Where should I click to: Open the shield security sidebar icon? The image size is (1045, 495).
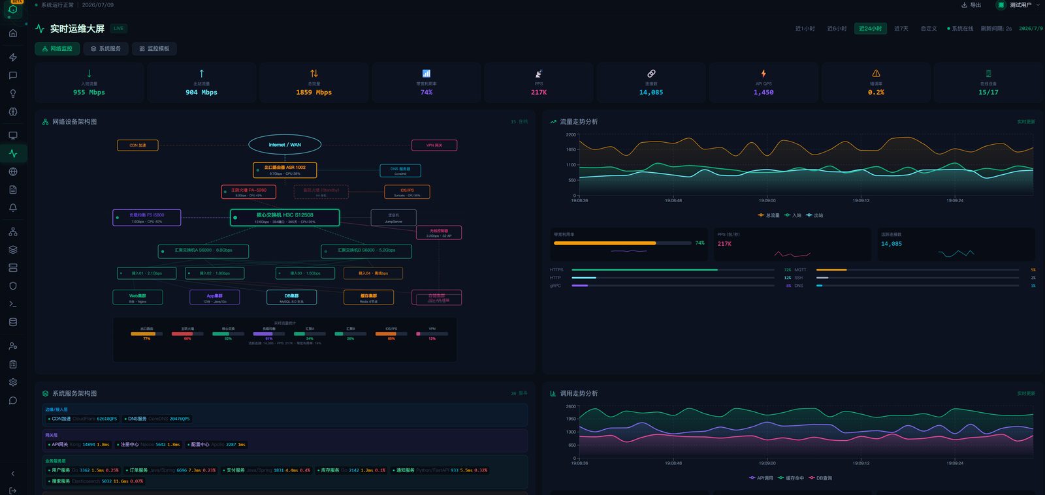tap(13, 286)
